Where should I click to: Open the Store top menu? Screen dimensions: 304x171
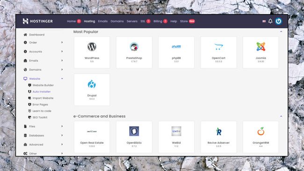(x=184, y=21)
